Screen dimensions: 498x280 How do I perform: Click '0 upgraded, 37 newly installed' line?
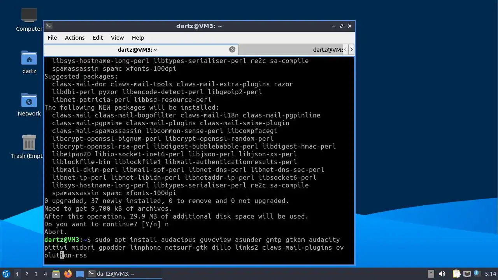pos(167,201)
